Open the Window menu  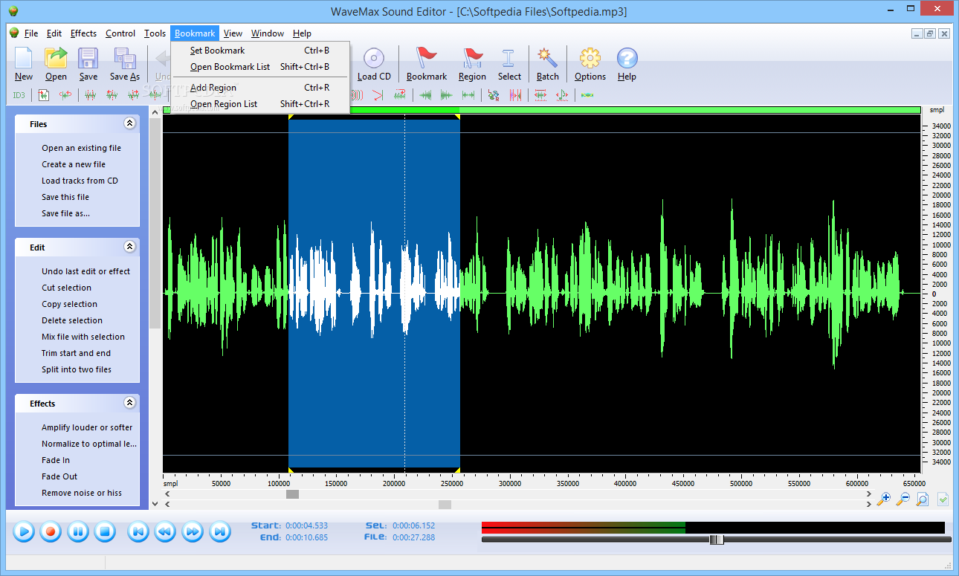coord(268,33)
